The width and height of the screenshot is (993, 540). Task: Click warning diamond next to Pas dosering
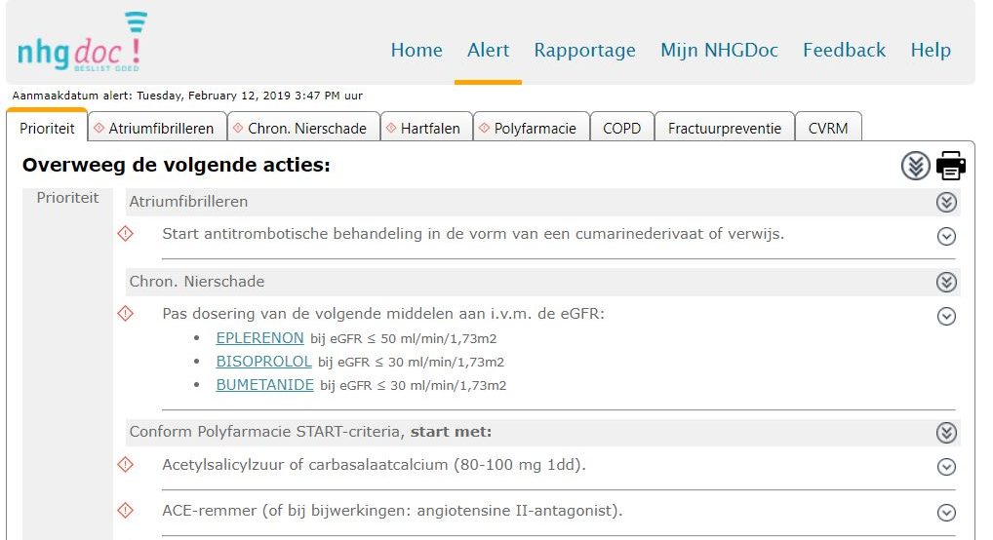125,314
